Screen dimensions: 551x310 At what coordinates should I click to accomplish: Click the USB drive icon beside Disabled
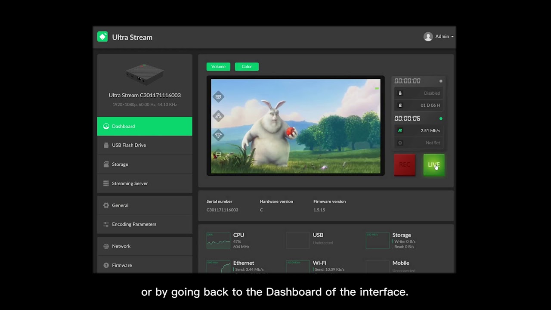click(x=400, y=93)
